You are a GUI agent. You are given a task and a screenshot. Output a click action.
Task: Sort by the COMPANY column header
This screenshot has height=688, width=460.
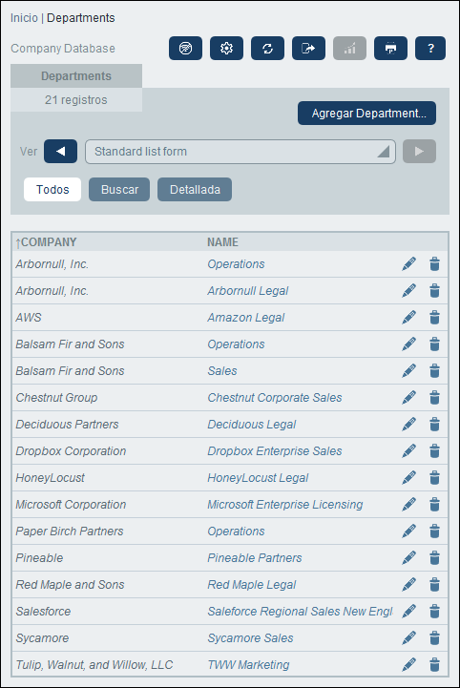46,242
